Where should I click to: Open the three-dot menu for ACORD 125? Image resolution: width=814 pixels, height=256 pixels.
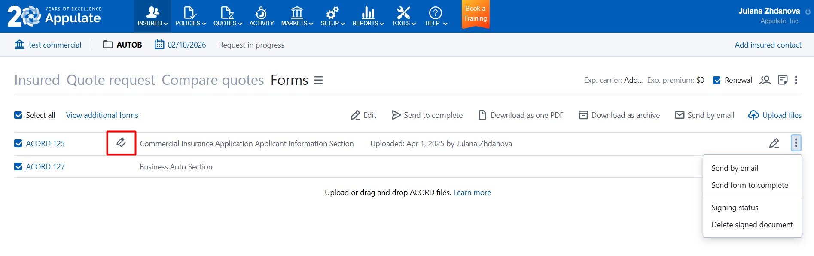pos(796,143)
